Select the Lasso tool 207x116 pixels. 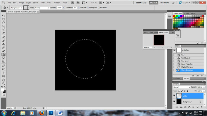click(x=3, y=23)
